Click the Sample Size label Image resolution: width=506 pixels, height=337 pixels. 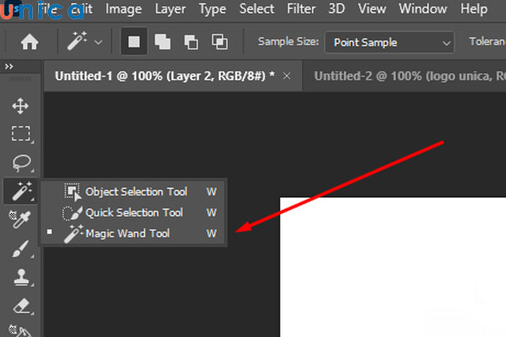288,41
